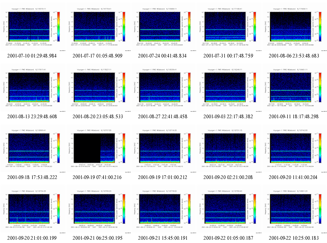This screenshot has height=243, width=327.
Task: Click the caption text "2001-07-17 01:05:48.909"
Action: pyautogui.click(x=97, y=56)
